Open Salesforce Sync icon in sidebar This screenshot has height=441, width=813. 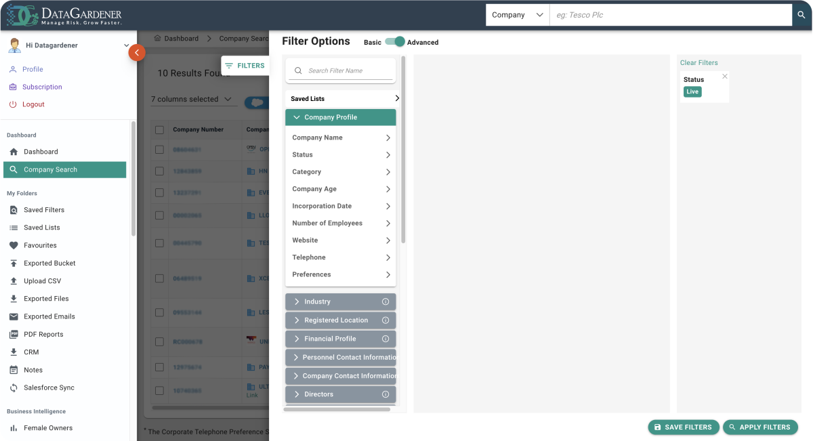point(14,387)
